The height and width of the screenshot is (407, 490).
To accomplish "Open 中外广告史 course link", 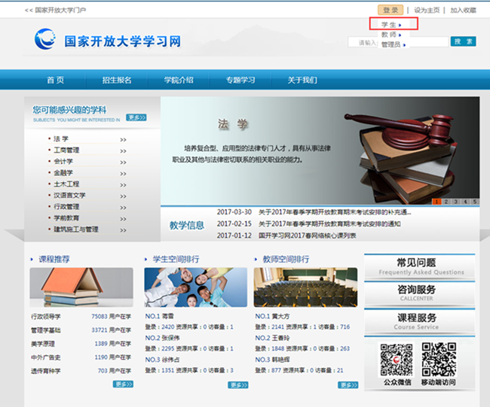I will click(x=46, y=357).
